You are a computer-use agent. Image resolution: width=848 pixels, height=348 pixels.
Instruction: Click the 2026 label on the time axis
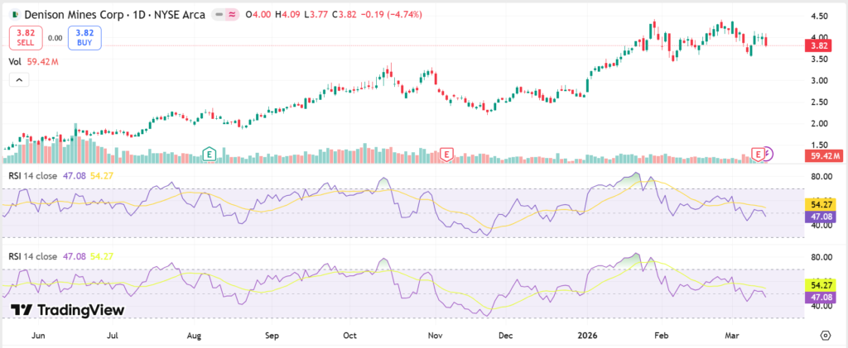point(586,336)
